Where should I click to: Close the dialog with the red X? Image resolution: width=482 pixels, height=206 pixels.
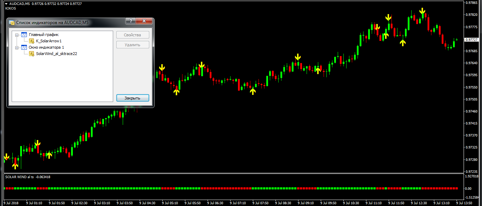pyautogui.click(x=144, y=21)
